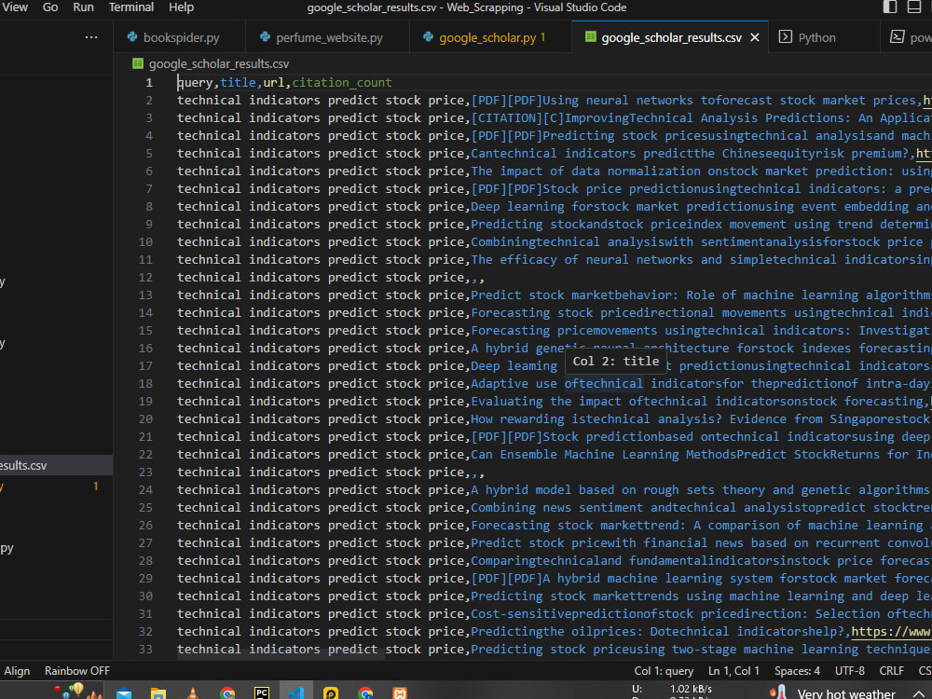Switch to the bookspider.py tab
932x699 pixels.
179,37
